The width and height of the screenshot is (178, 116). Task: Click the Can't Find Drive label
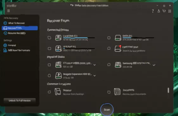(130, 47)
